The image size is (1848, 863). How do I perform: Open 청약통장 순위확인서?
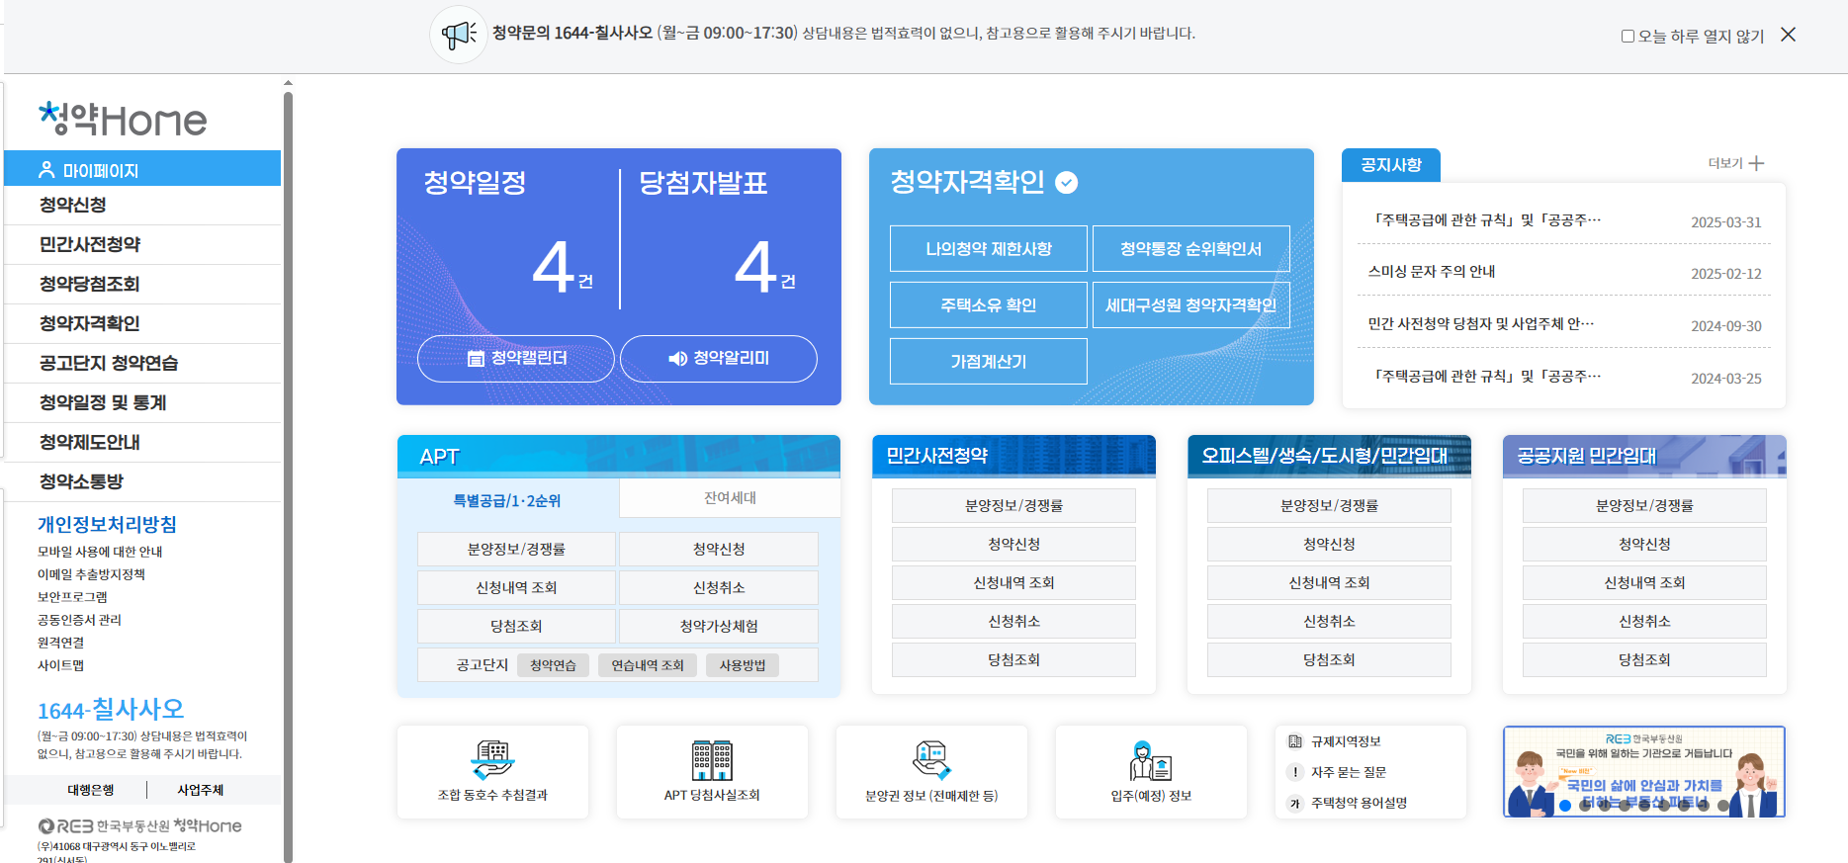1191,248
